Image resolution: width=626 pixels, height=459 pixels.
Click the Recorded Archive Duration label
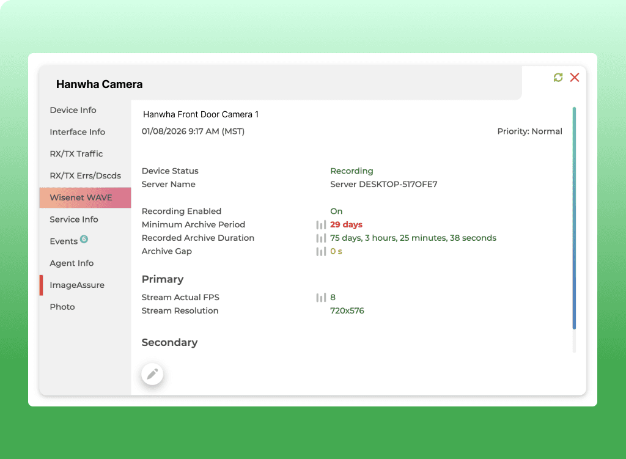point(198,238)
